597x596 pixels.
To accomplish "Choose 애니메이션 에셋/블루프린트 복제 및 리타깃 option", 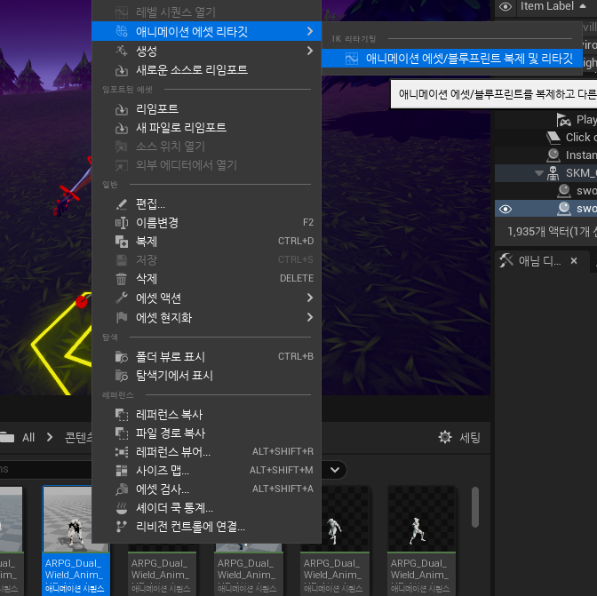I will (451, 59).
